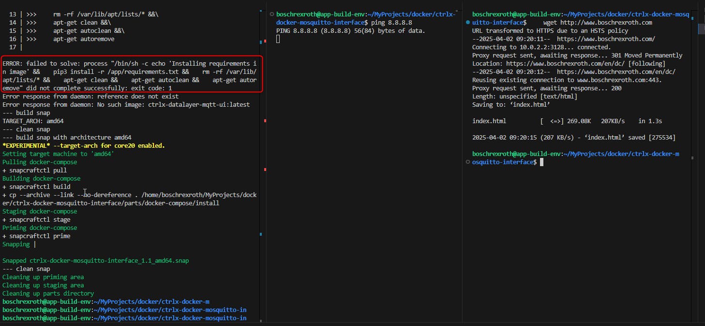Click the hollow command marker beside the ping prompt
The width and height of the screenshot is (705, 326).
click(272, 14)
